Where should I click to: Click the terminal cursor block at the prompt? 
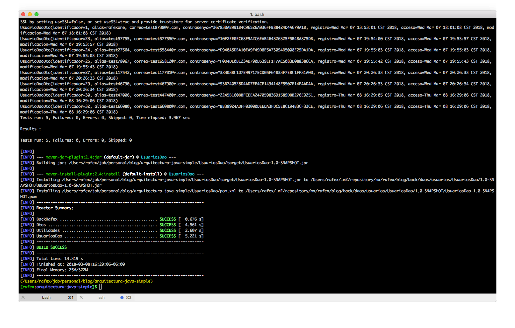[100, 287]
